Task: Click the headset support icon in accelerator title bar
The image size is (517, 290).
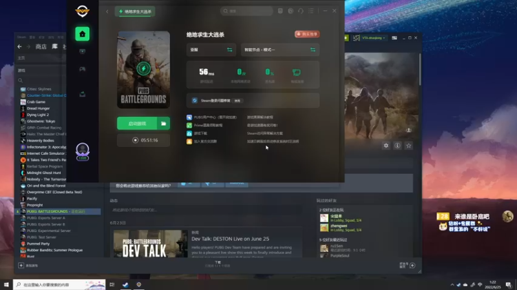Action: [301, 11]
